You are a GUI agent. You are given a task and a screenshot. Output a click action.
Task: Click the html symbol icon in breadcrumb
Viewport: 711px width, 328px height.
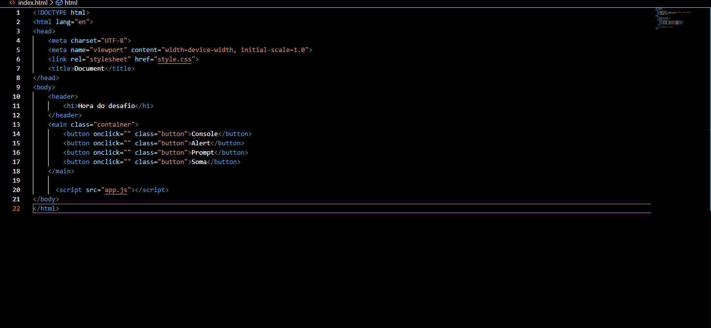click(x=59, y=3)
